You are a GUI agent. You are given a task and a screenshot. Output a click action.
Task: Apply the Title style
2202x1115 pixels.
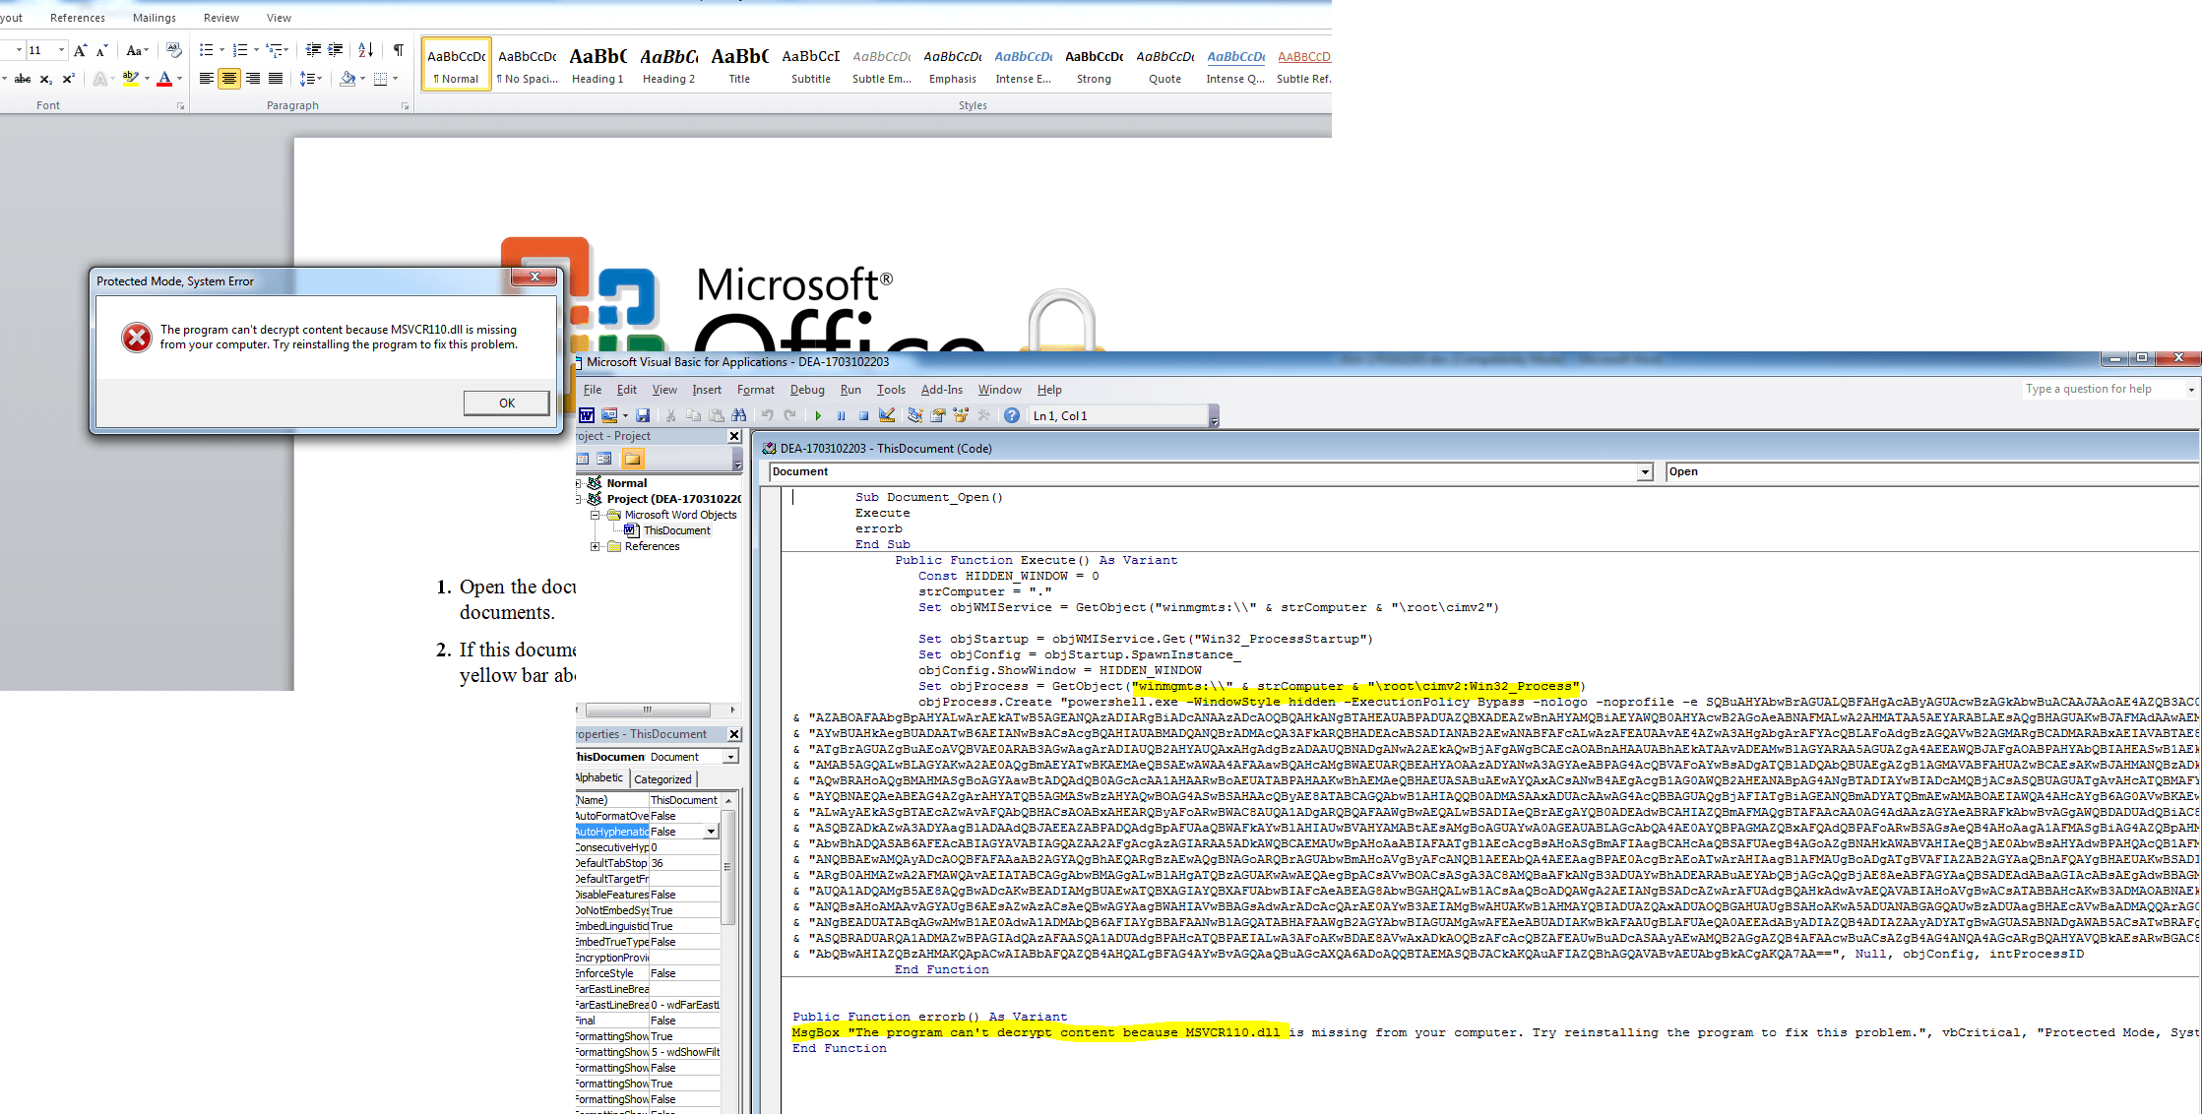(x=739, y=65)
